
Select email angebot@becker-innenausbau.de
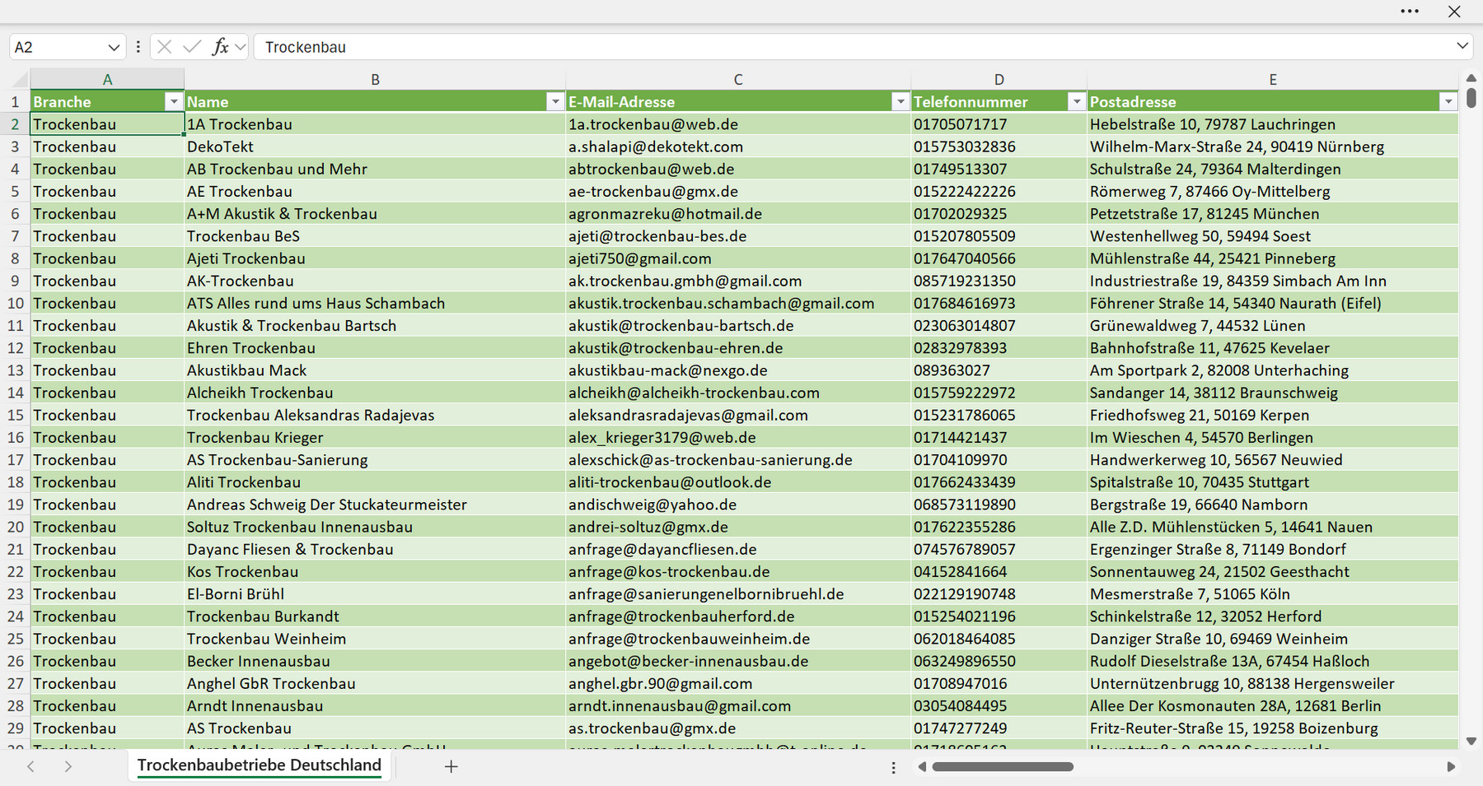pyautogui.click(x=738, y=661)
